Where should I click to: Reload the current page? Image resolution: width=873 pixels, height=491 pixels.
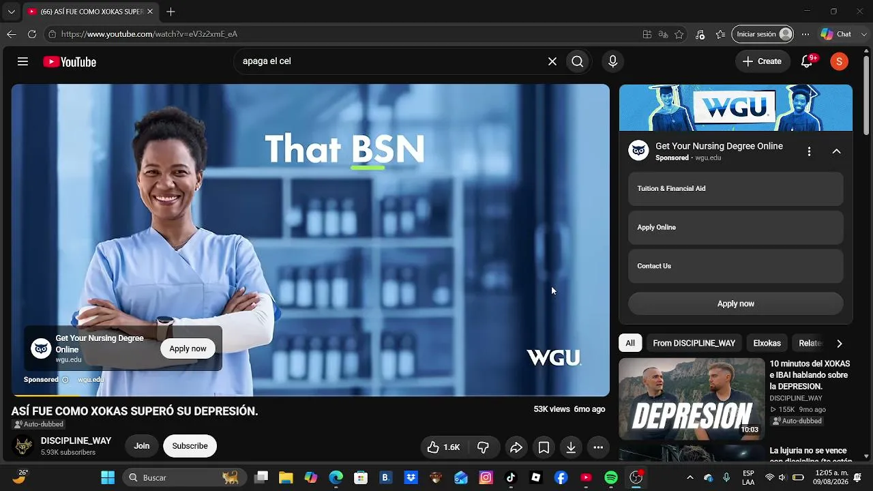[32, 34]
